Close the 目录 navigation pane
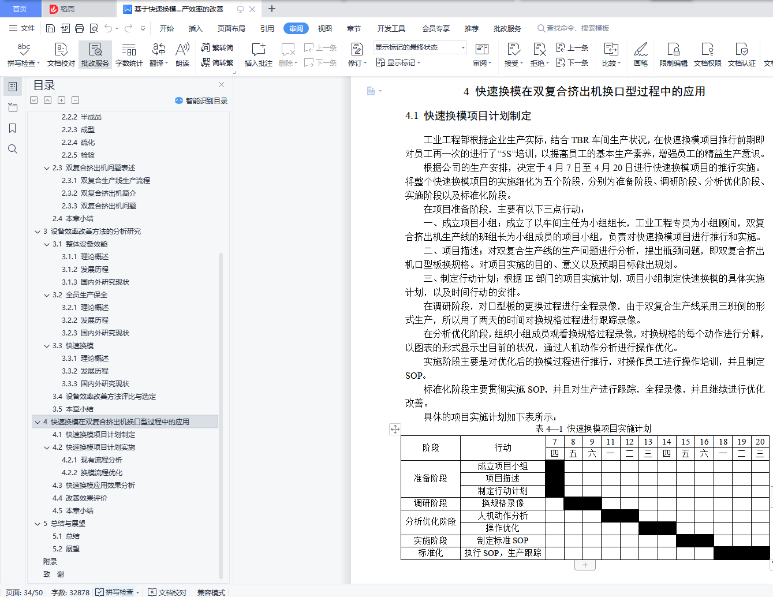The image size is (773, 597). pyautogui.click(x=221, y=84)
